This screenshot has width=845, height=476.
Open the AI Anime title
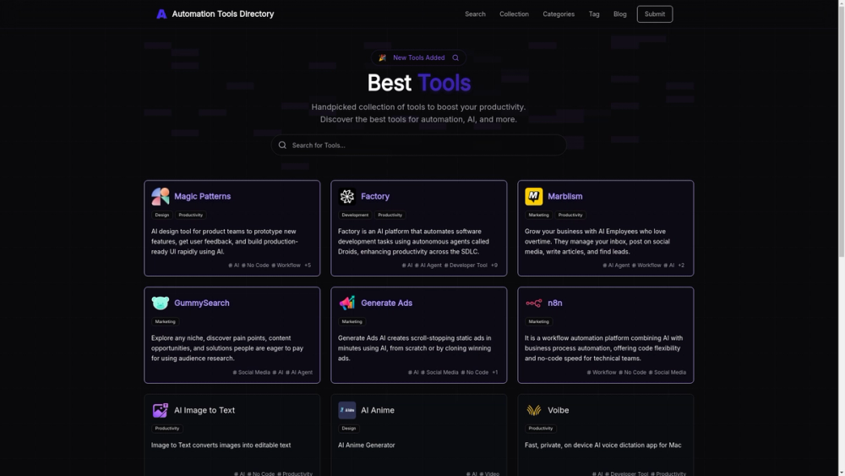377,410
